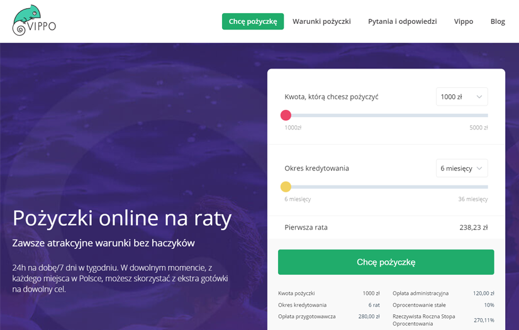
Task: Expand the 6 miesięcy loan period dropdown
Action: pos(462,168)
